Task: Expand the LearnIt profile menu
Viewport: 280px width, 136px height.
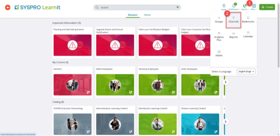Action: (244, 7)
